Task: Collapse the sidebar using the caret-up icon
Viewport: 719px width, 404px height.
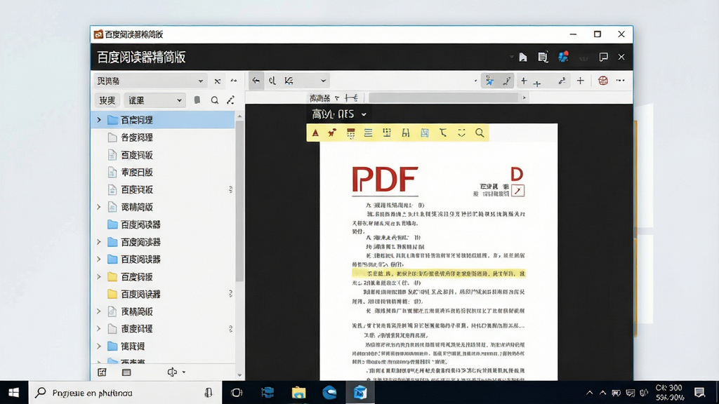Action: click(234, 81)
